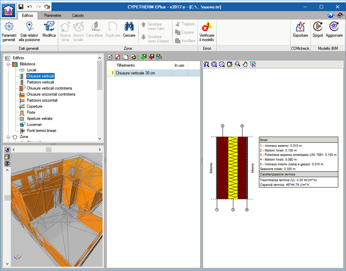346x271 pixels.
Task: Click the save floppy disk icon
Action: pyautogui.click(x=21, y=7)
